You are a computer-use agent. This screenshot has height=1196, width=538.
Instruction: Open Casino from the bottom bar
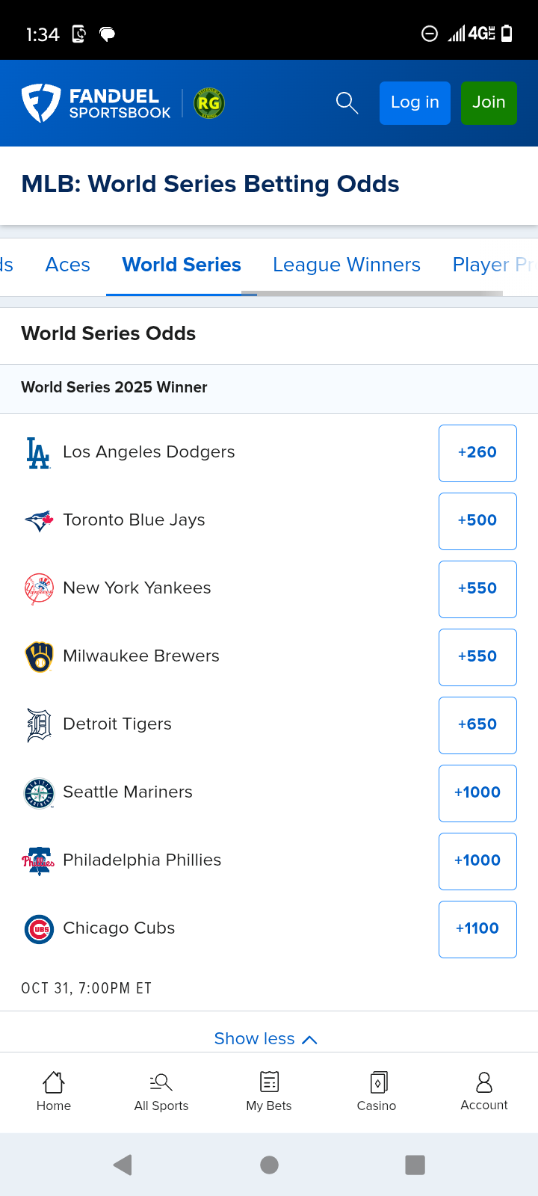pos(377,1091)
